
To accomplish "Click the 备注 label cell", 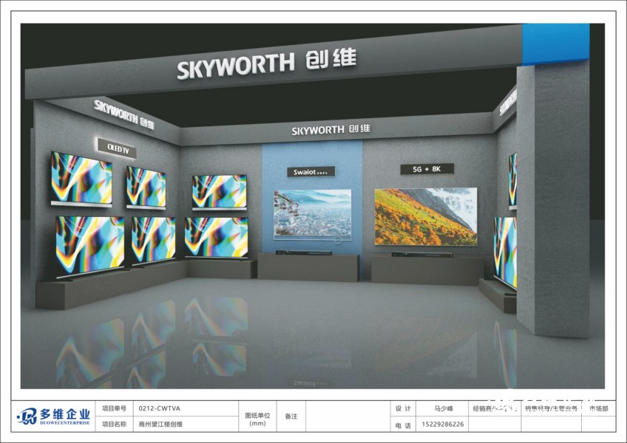I will (291, 416).
